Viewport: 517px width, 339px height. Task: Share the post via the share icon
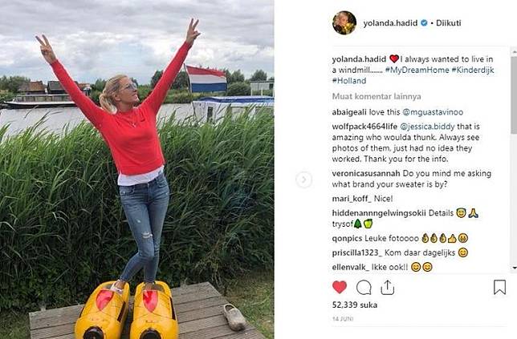coord(388,288)
